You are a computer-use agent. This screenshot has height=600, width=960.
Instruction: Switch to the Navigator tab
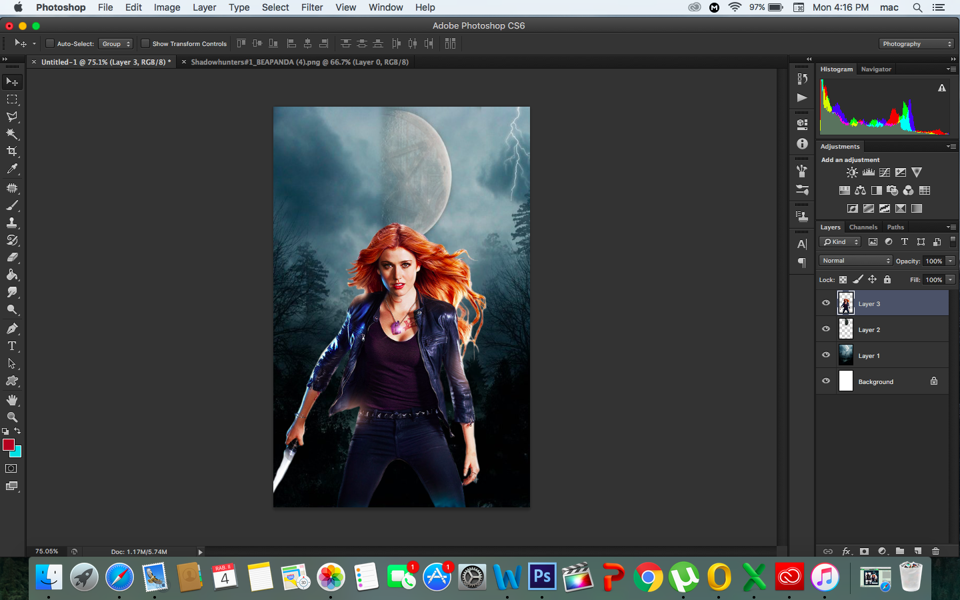876,69
